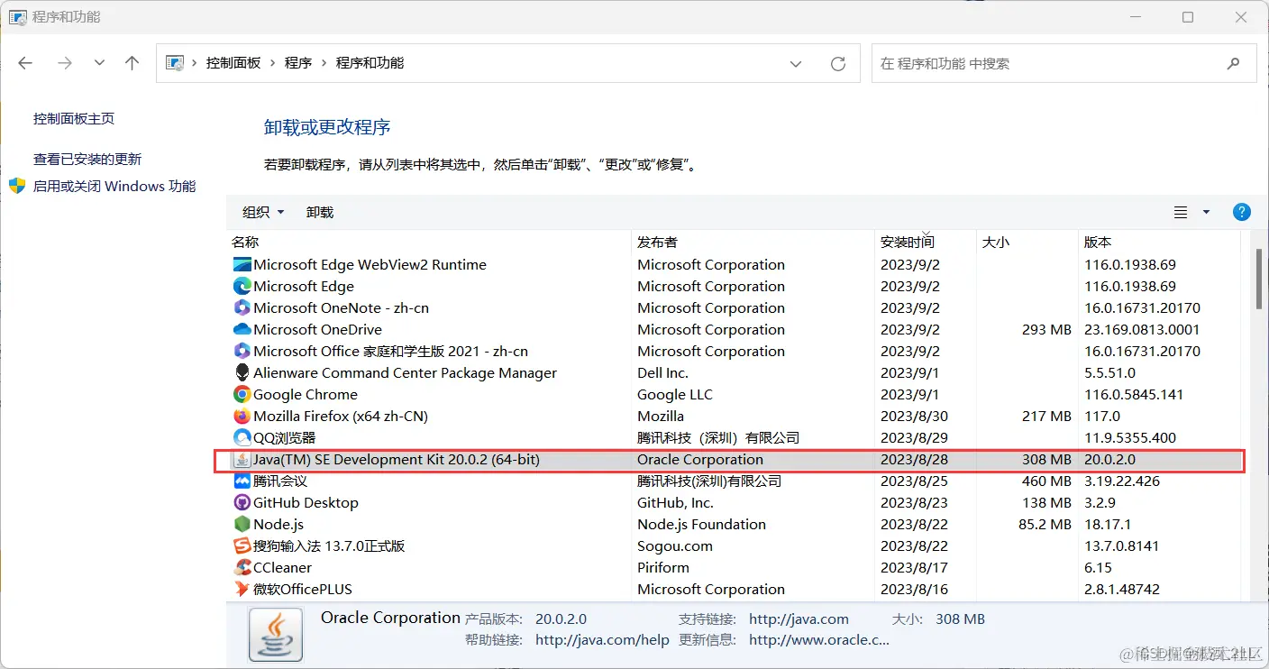This screenshot has height=669, width=1269.
Task: Open 查看已安装的更新 link
Action: click(x=87, y=159)
